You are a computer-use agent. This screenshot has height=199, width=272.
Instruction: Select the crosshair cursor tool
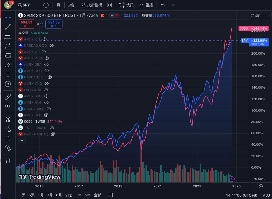8,17
